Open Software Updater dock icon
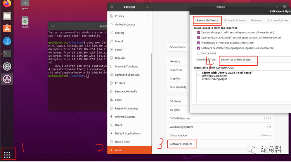Viewport: 291px width, 162px height. (x=7, y=79)
